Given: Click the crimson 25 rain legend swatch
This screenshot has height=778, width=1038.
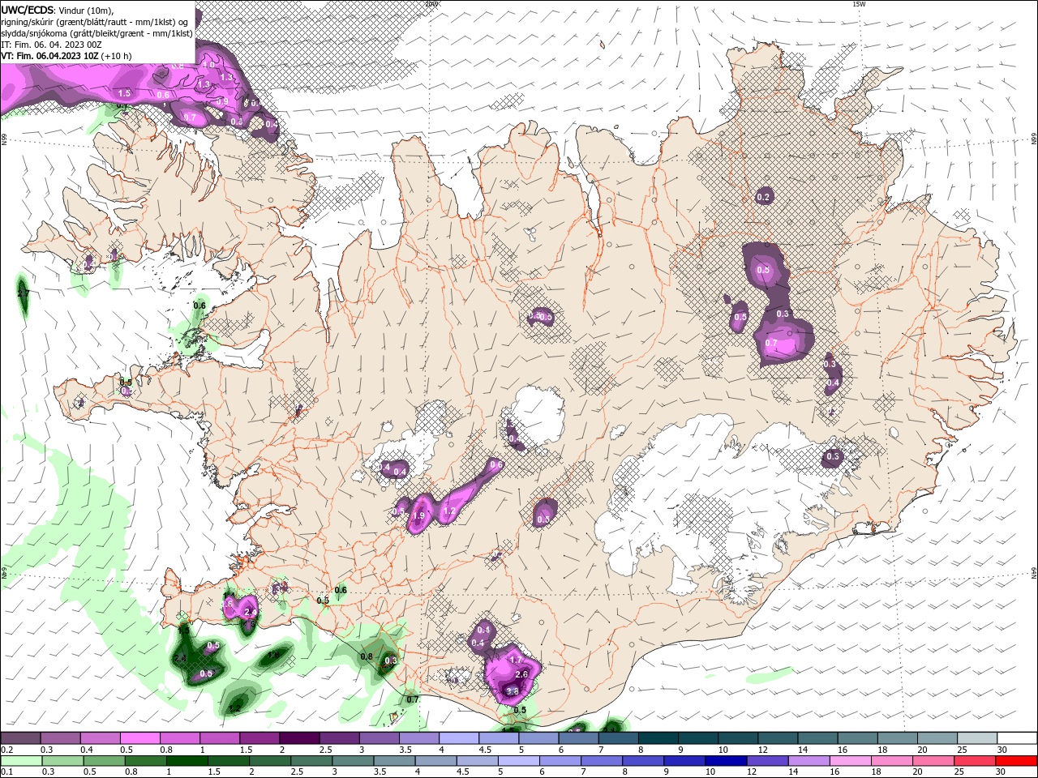Looking at the screenshot, I should point(973,761).
